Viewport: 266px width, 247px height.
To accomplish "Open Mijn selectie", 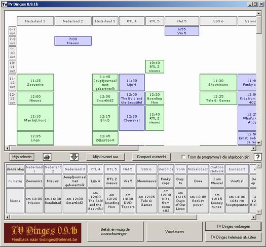I will click(x=22, y=157).
